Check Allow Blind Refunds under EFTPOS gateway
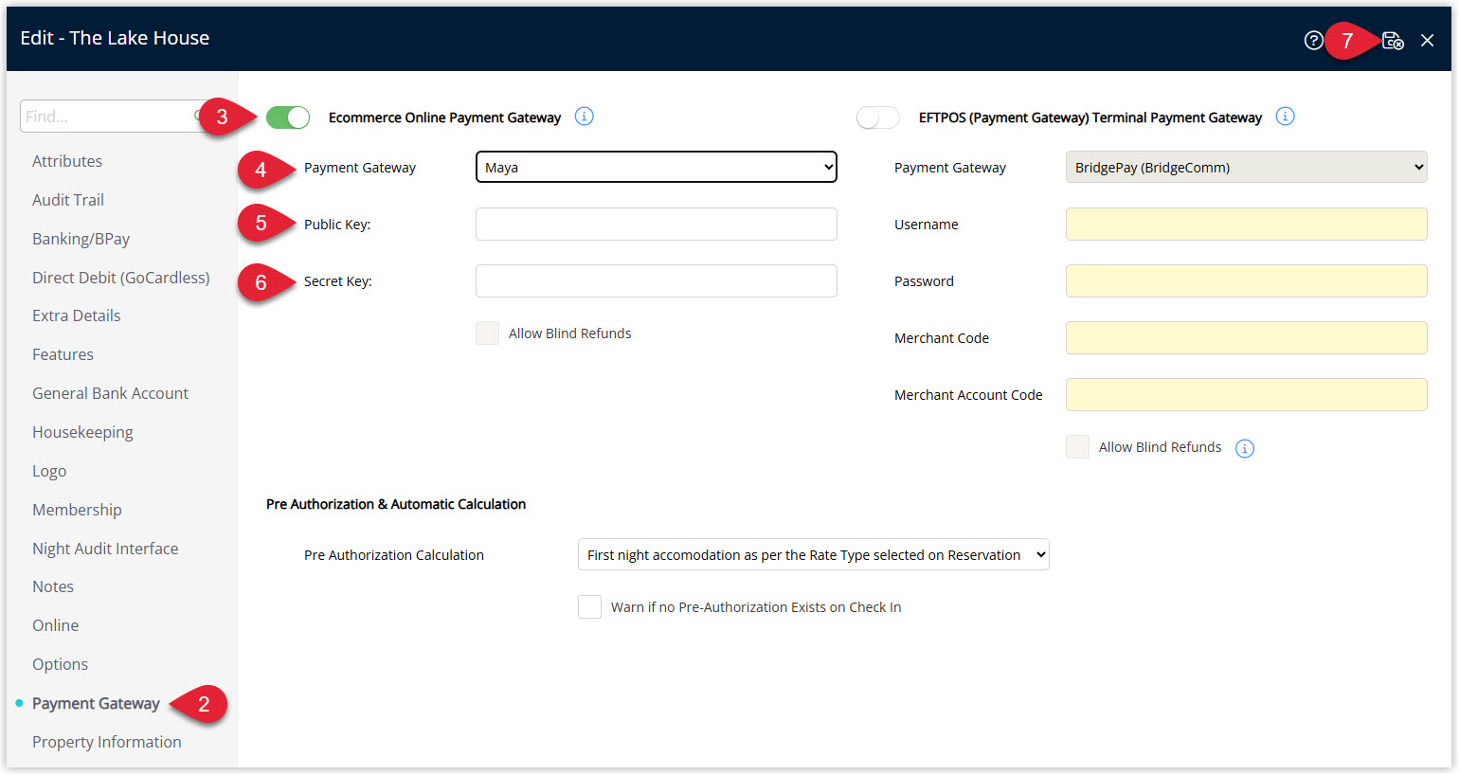This screenshot has height=775, width=1459. click(x=1077, y=447)
